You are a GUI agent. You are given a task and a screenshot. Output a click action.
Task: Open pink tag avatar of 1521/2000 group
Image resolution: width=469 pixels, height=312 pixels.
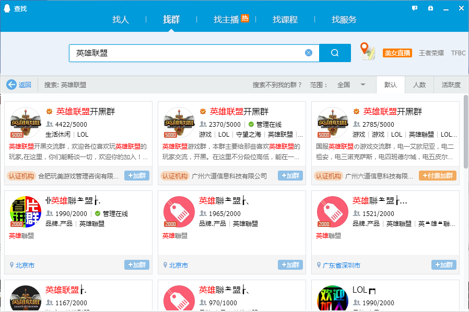click(x=333, y=212)
